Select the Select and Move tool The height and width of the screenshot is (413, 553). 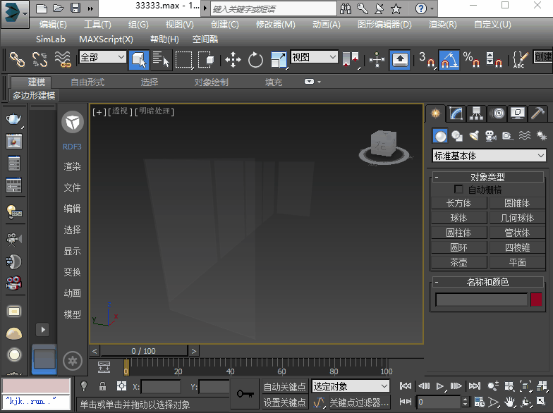233,60
